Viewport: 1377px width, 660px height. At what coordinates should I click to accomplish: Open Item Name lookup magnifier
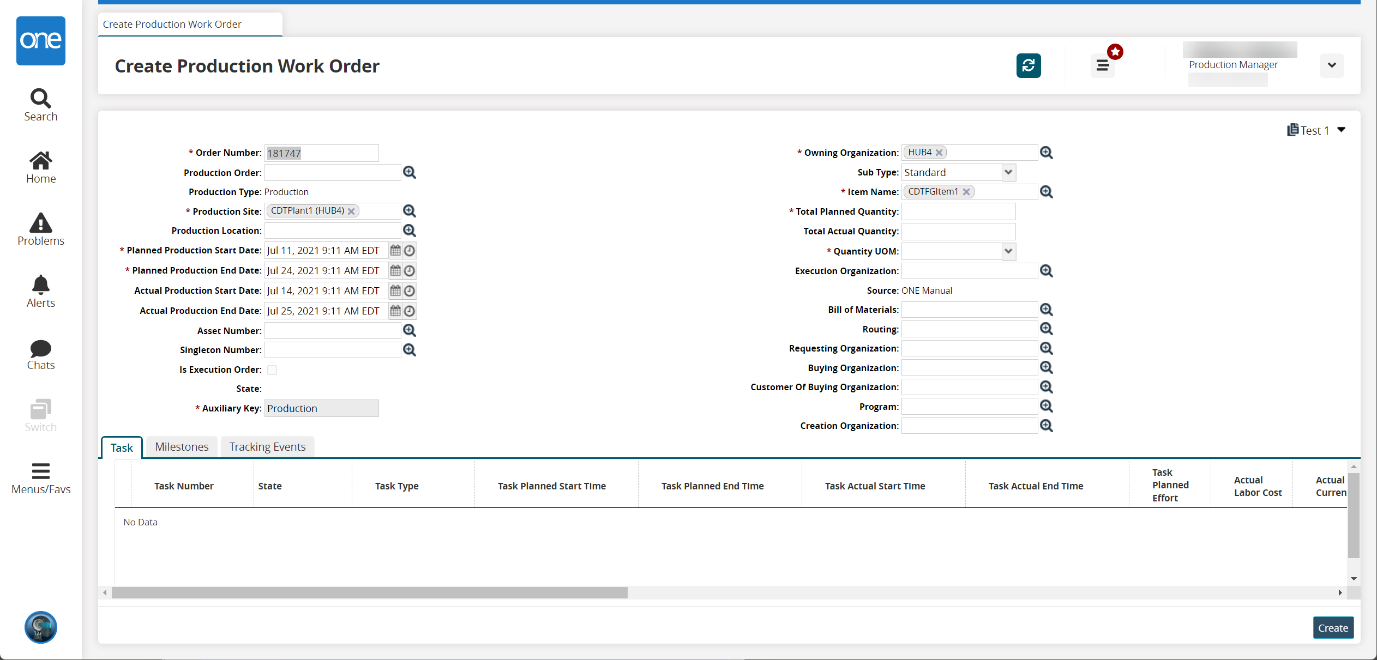click(1047, 192)
